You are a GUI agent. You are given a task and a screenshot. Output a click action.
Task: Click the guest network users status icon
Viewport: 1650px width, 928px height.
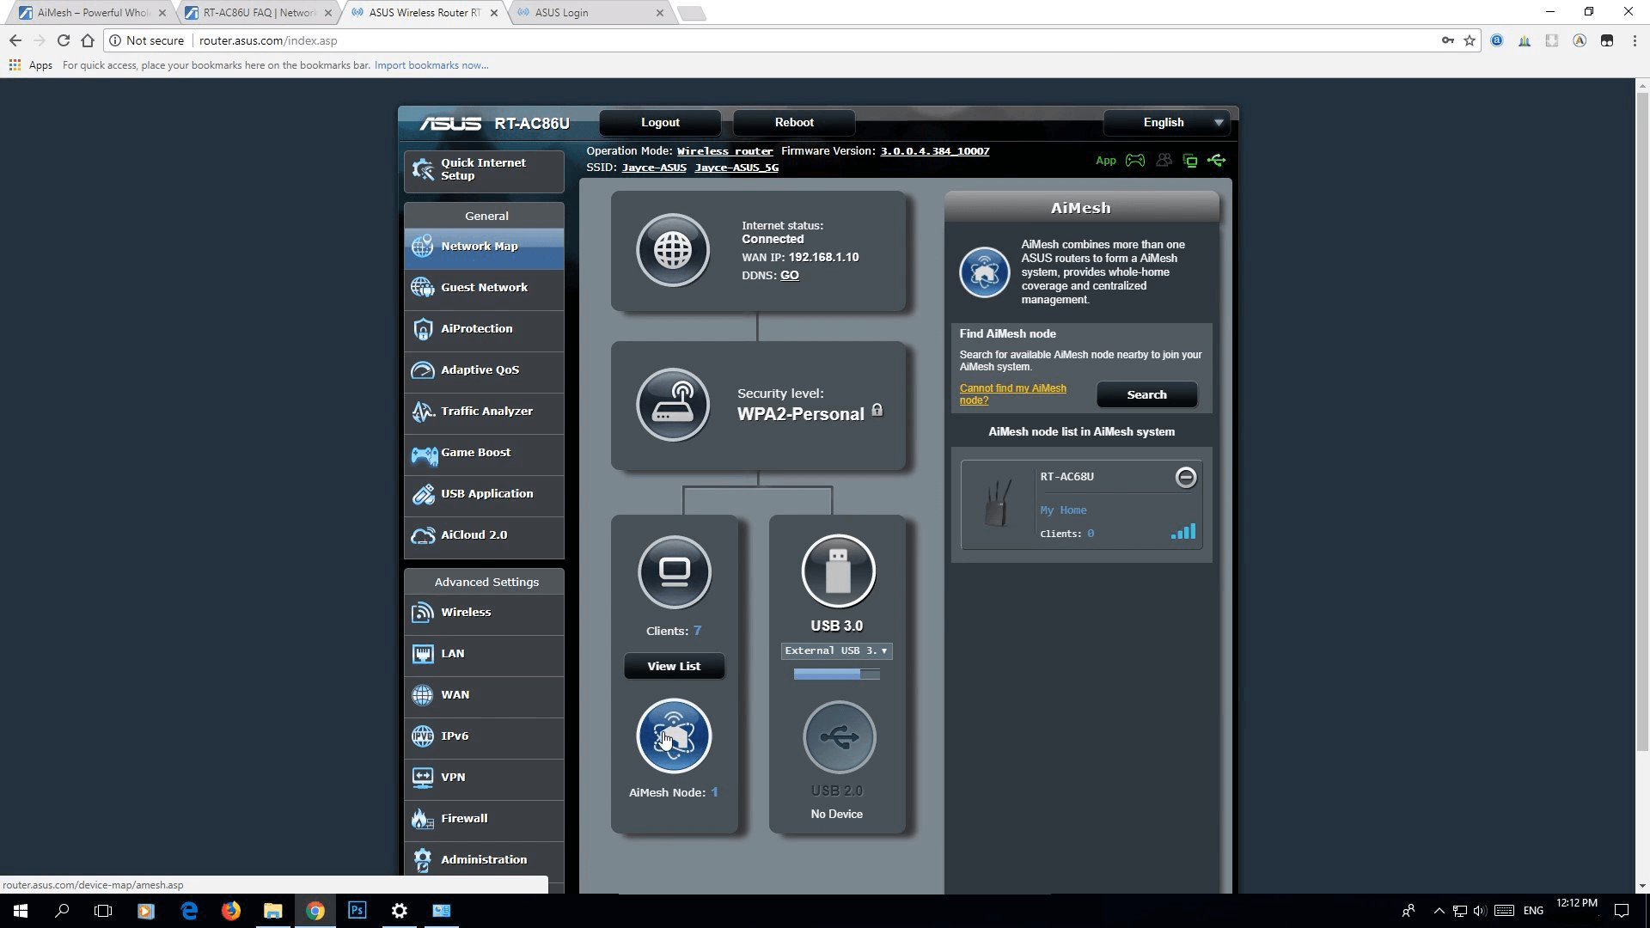pos(1164,161)
